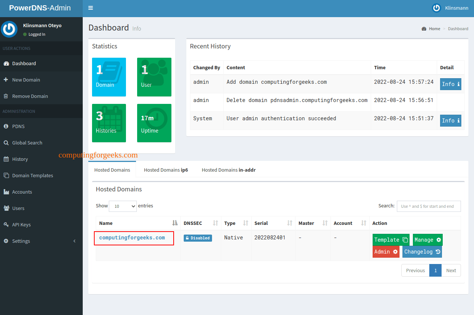Toggle the DNSSEC Disabled badge
This screenshot has height=315, width=474.
coord(197,238)
